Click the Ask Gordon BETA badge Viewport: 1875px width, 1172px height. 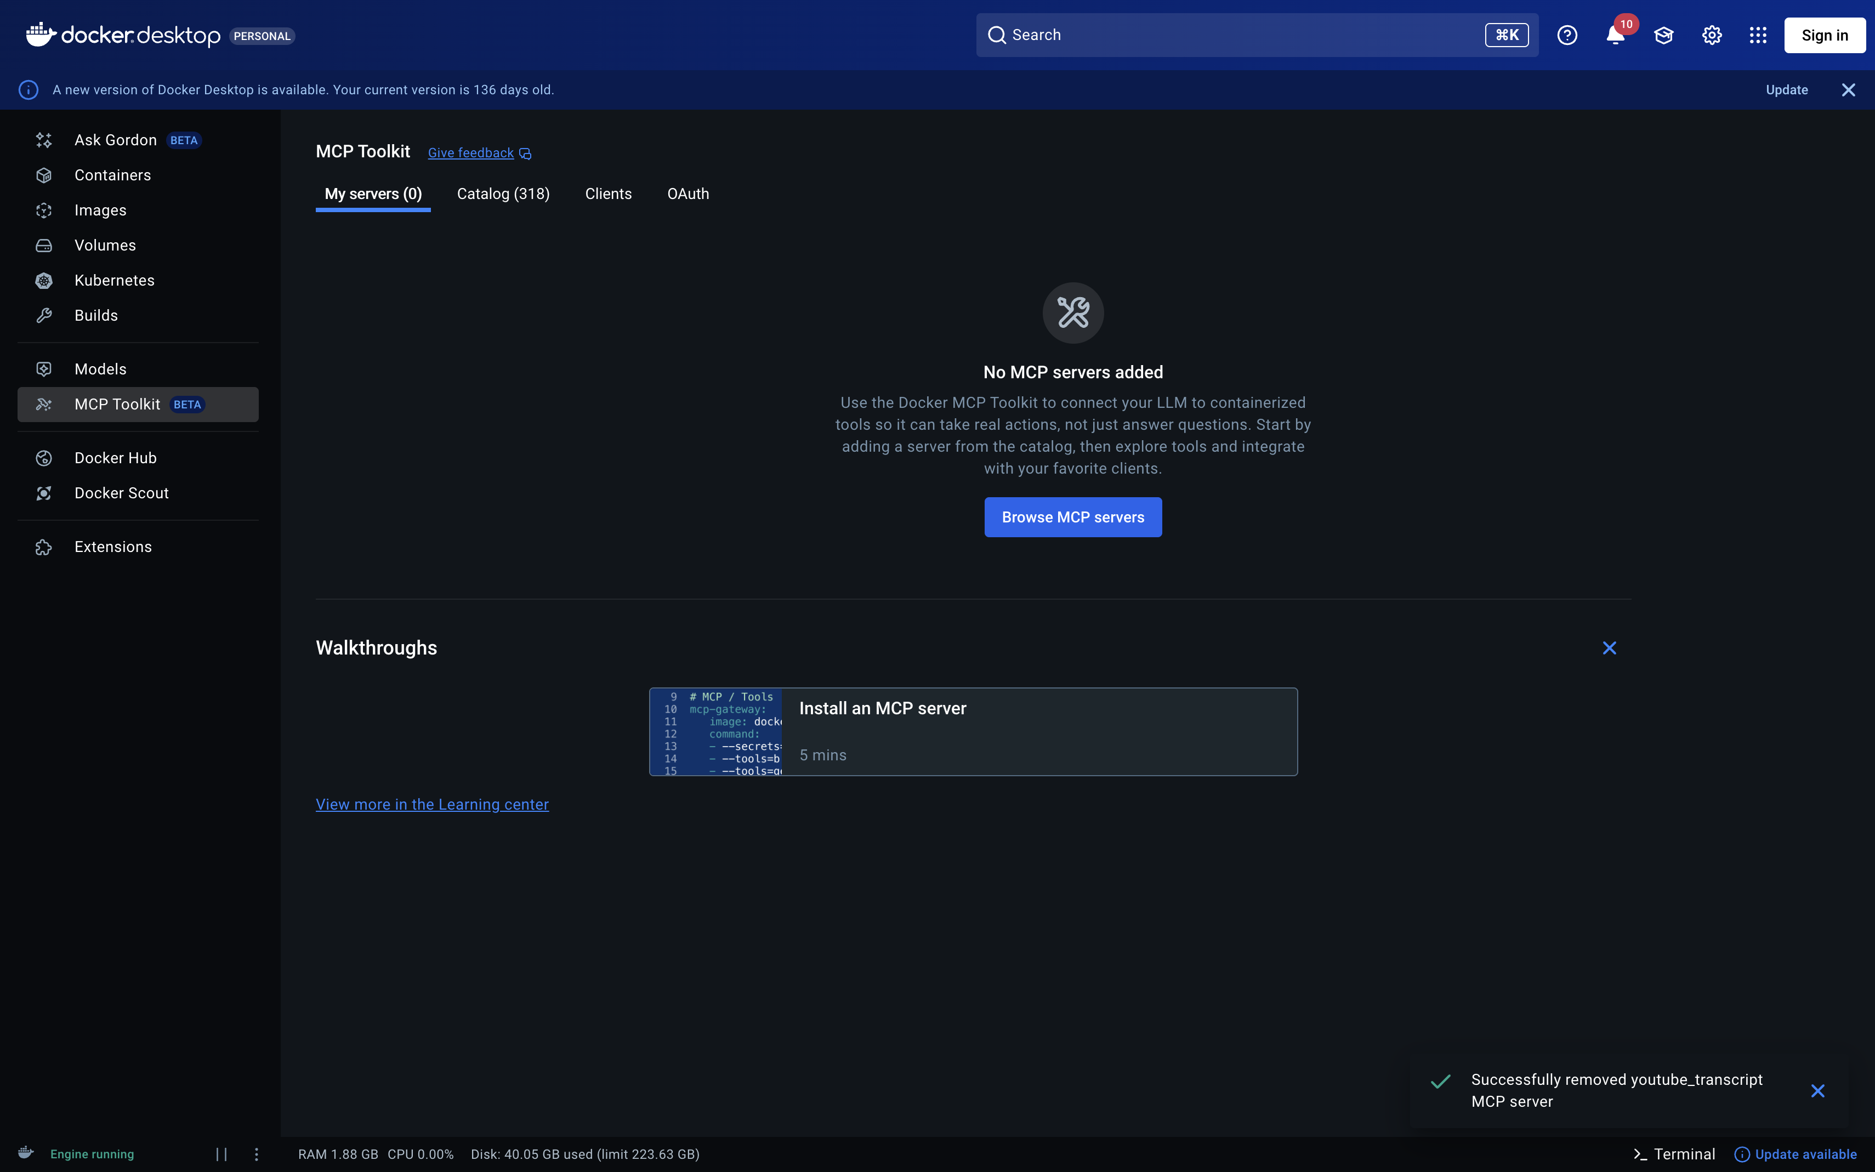184,140
